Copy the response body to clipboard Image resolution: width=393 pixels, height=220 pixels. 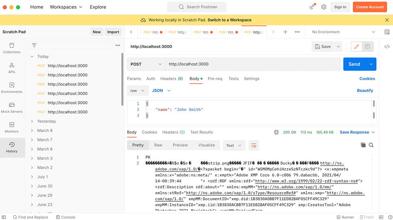click(363, 145)
